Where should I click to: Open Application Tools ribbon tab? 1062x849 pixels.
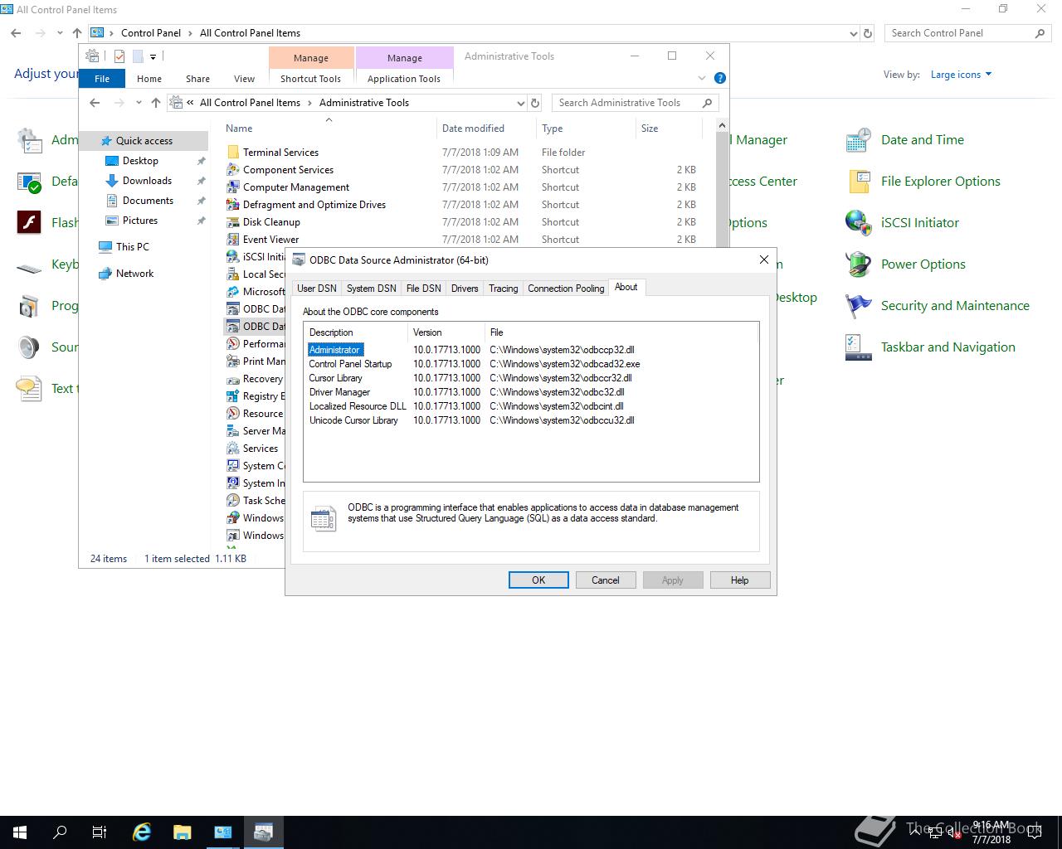point(404,79)
